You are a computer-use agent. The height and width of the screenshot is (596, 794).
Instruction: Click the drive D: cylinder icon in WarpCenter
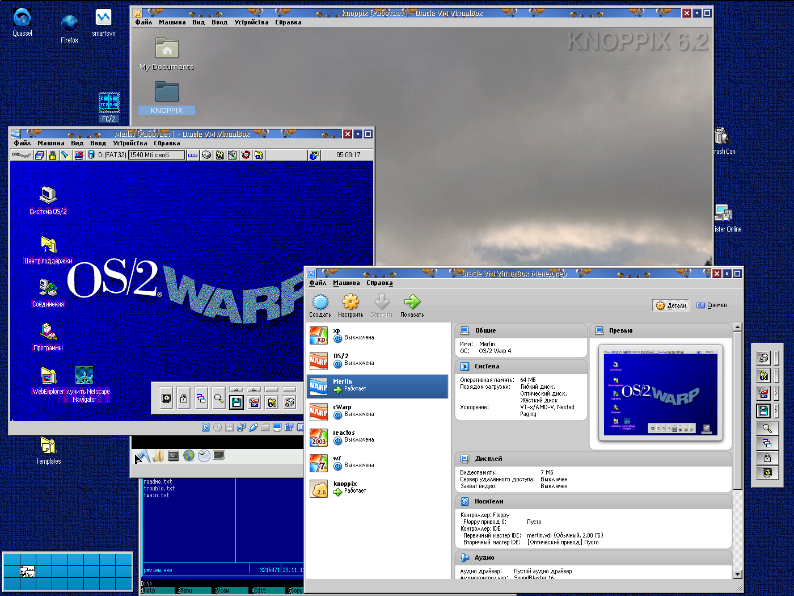coord(91,155)
